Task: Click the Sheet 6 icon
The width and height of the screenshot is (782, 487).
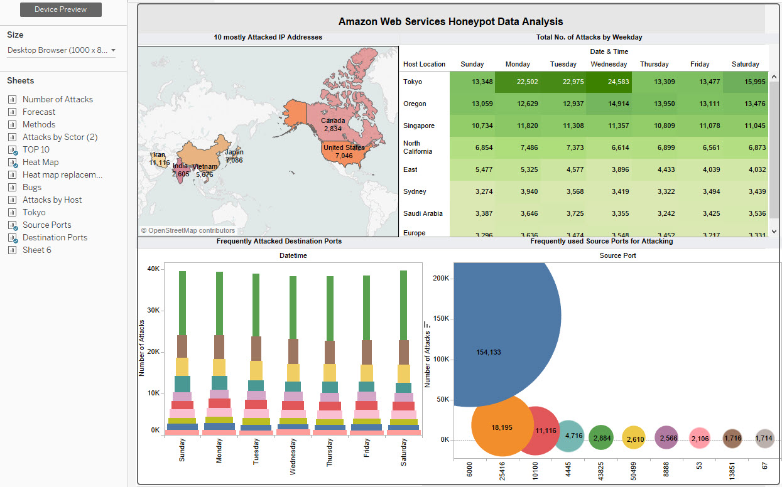Action: (x=12, y=250)
